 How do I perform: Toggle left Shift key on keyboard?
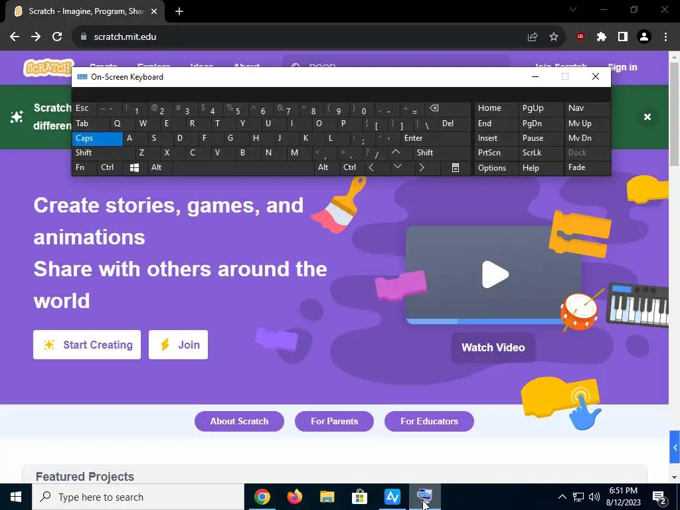(x=104, y=153)
